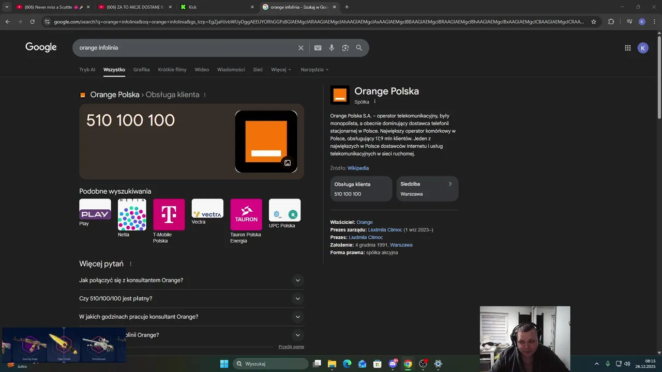
Task: Click the Google logo
Action: (x=41, y=48)
